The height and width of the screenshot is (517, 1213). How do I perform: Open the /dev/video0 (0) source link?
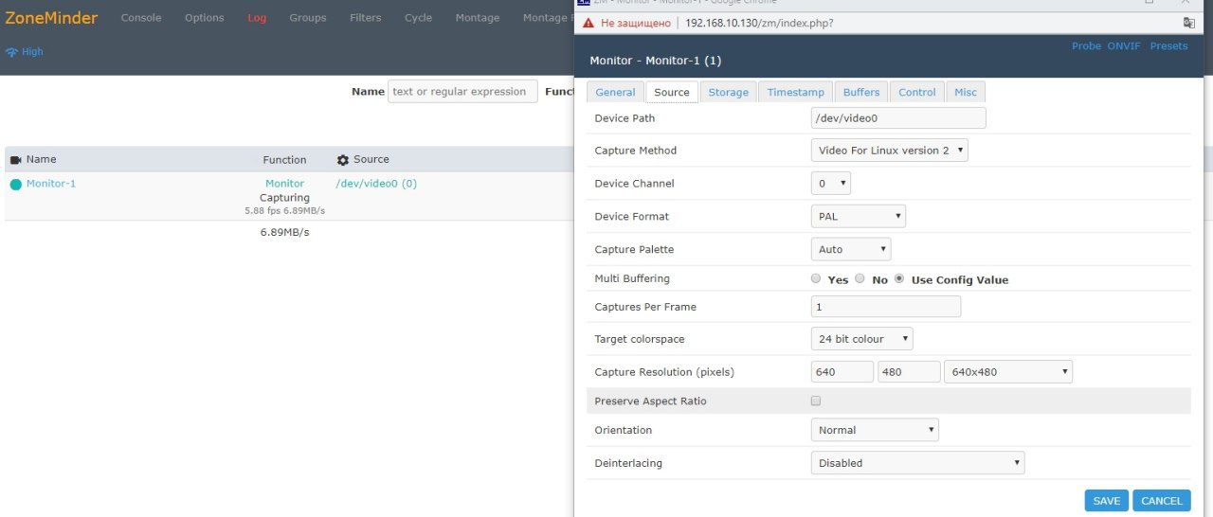pyautogui.click(x=376, y=184)
